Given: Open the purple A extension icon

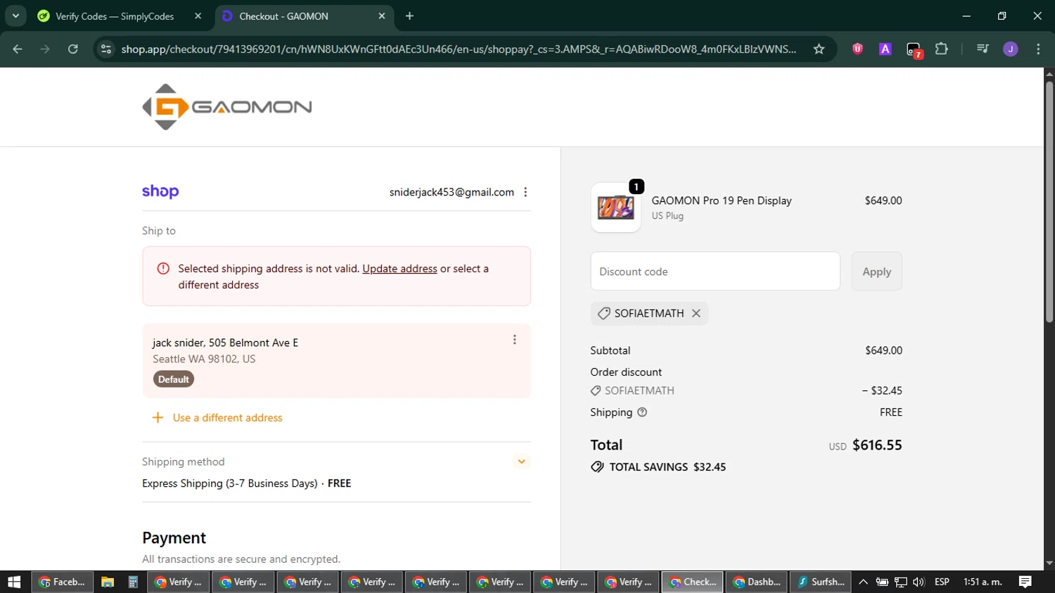Looking at the screenshot, I should coord(885,49).
